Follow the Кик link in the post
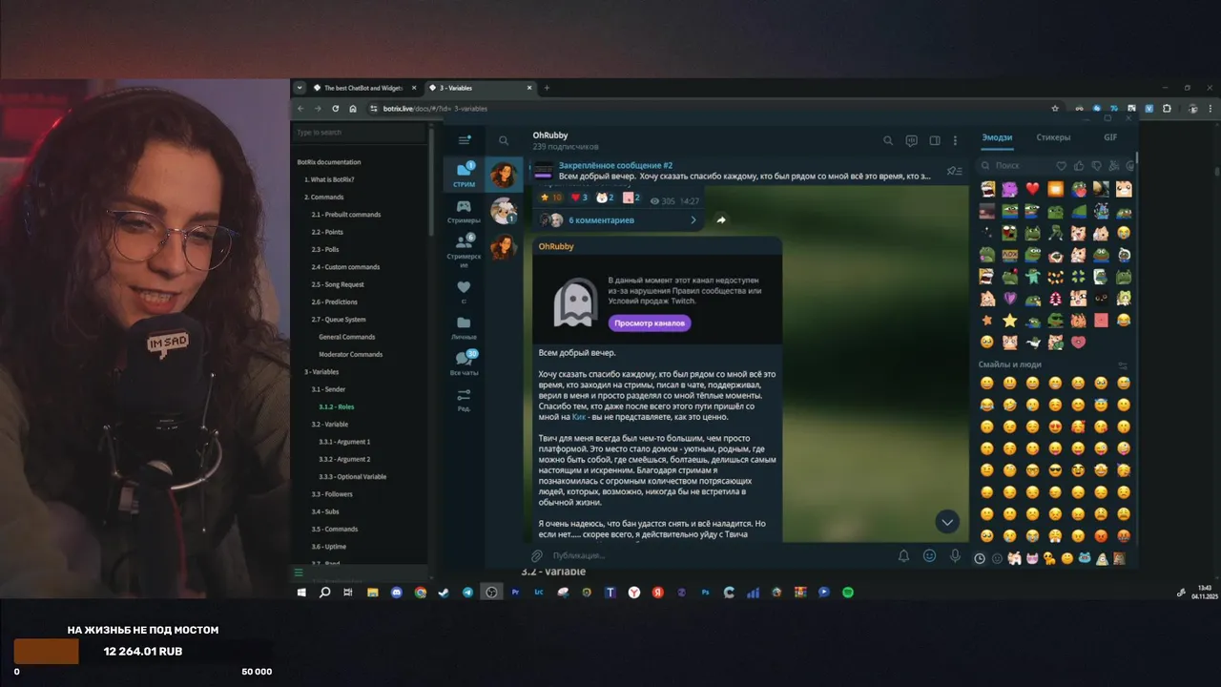This screenshot has width=1221, height=687. (x=578, y=417)
